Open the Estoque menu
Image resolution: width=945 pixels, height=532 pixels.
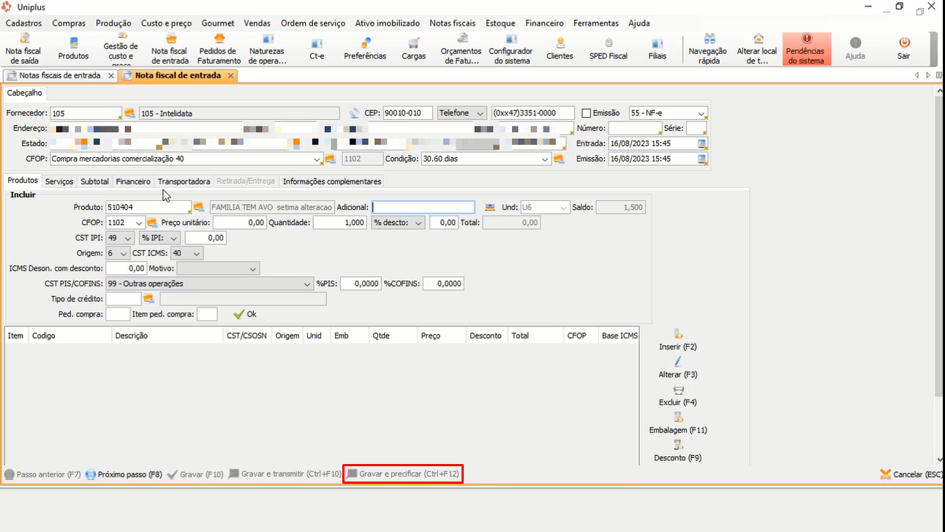[x=500, y=23]
